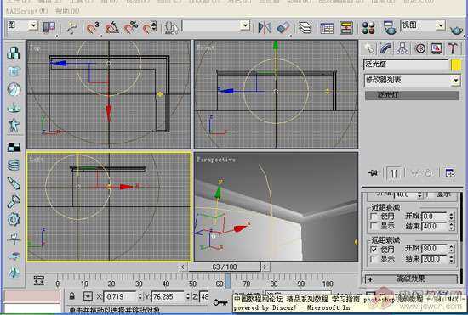Click the Quick Render teapot icon
The image size is (468, 315).
click(456, 29)
